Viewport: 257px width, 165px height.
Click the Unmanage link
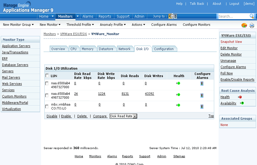tap(228, 61)
